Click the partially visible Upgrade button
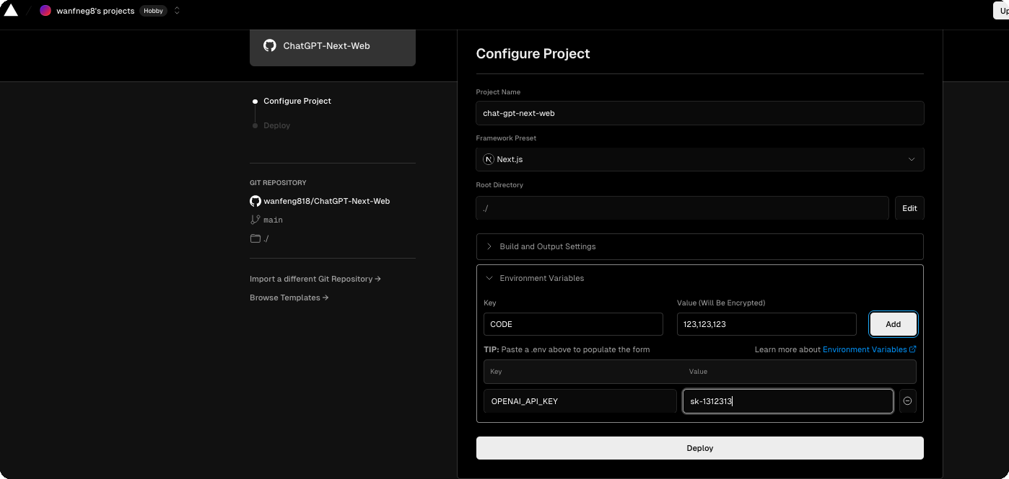 1002,11
